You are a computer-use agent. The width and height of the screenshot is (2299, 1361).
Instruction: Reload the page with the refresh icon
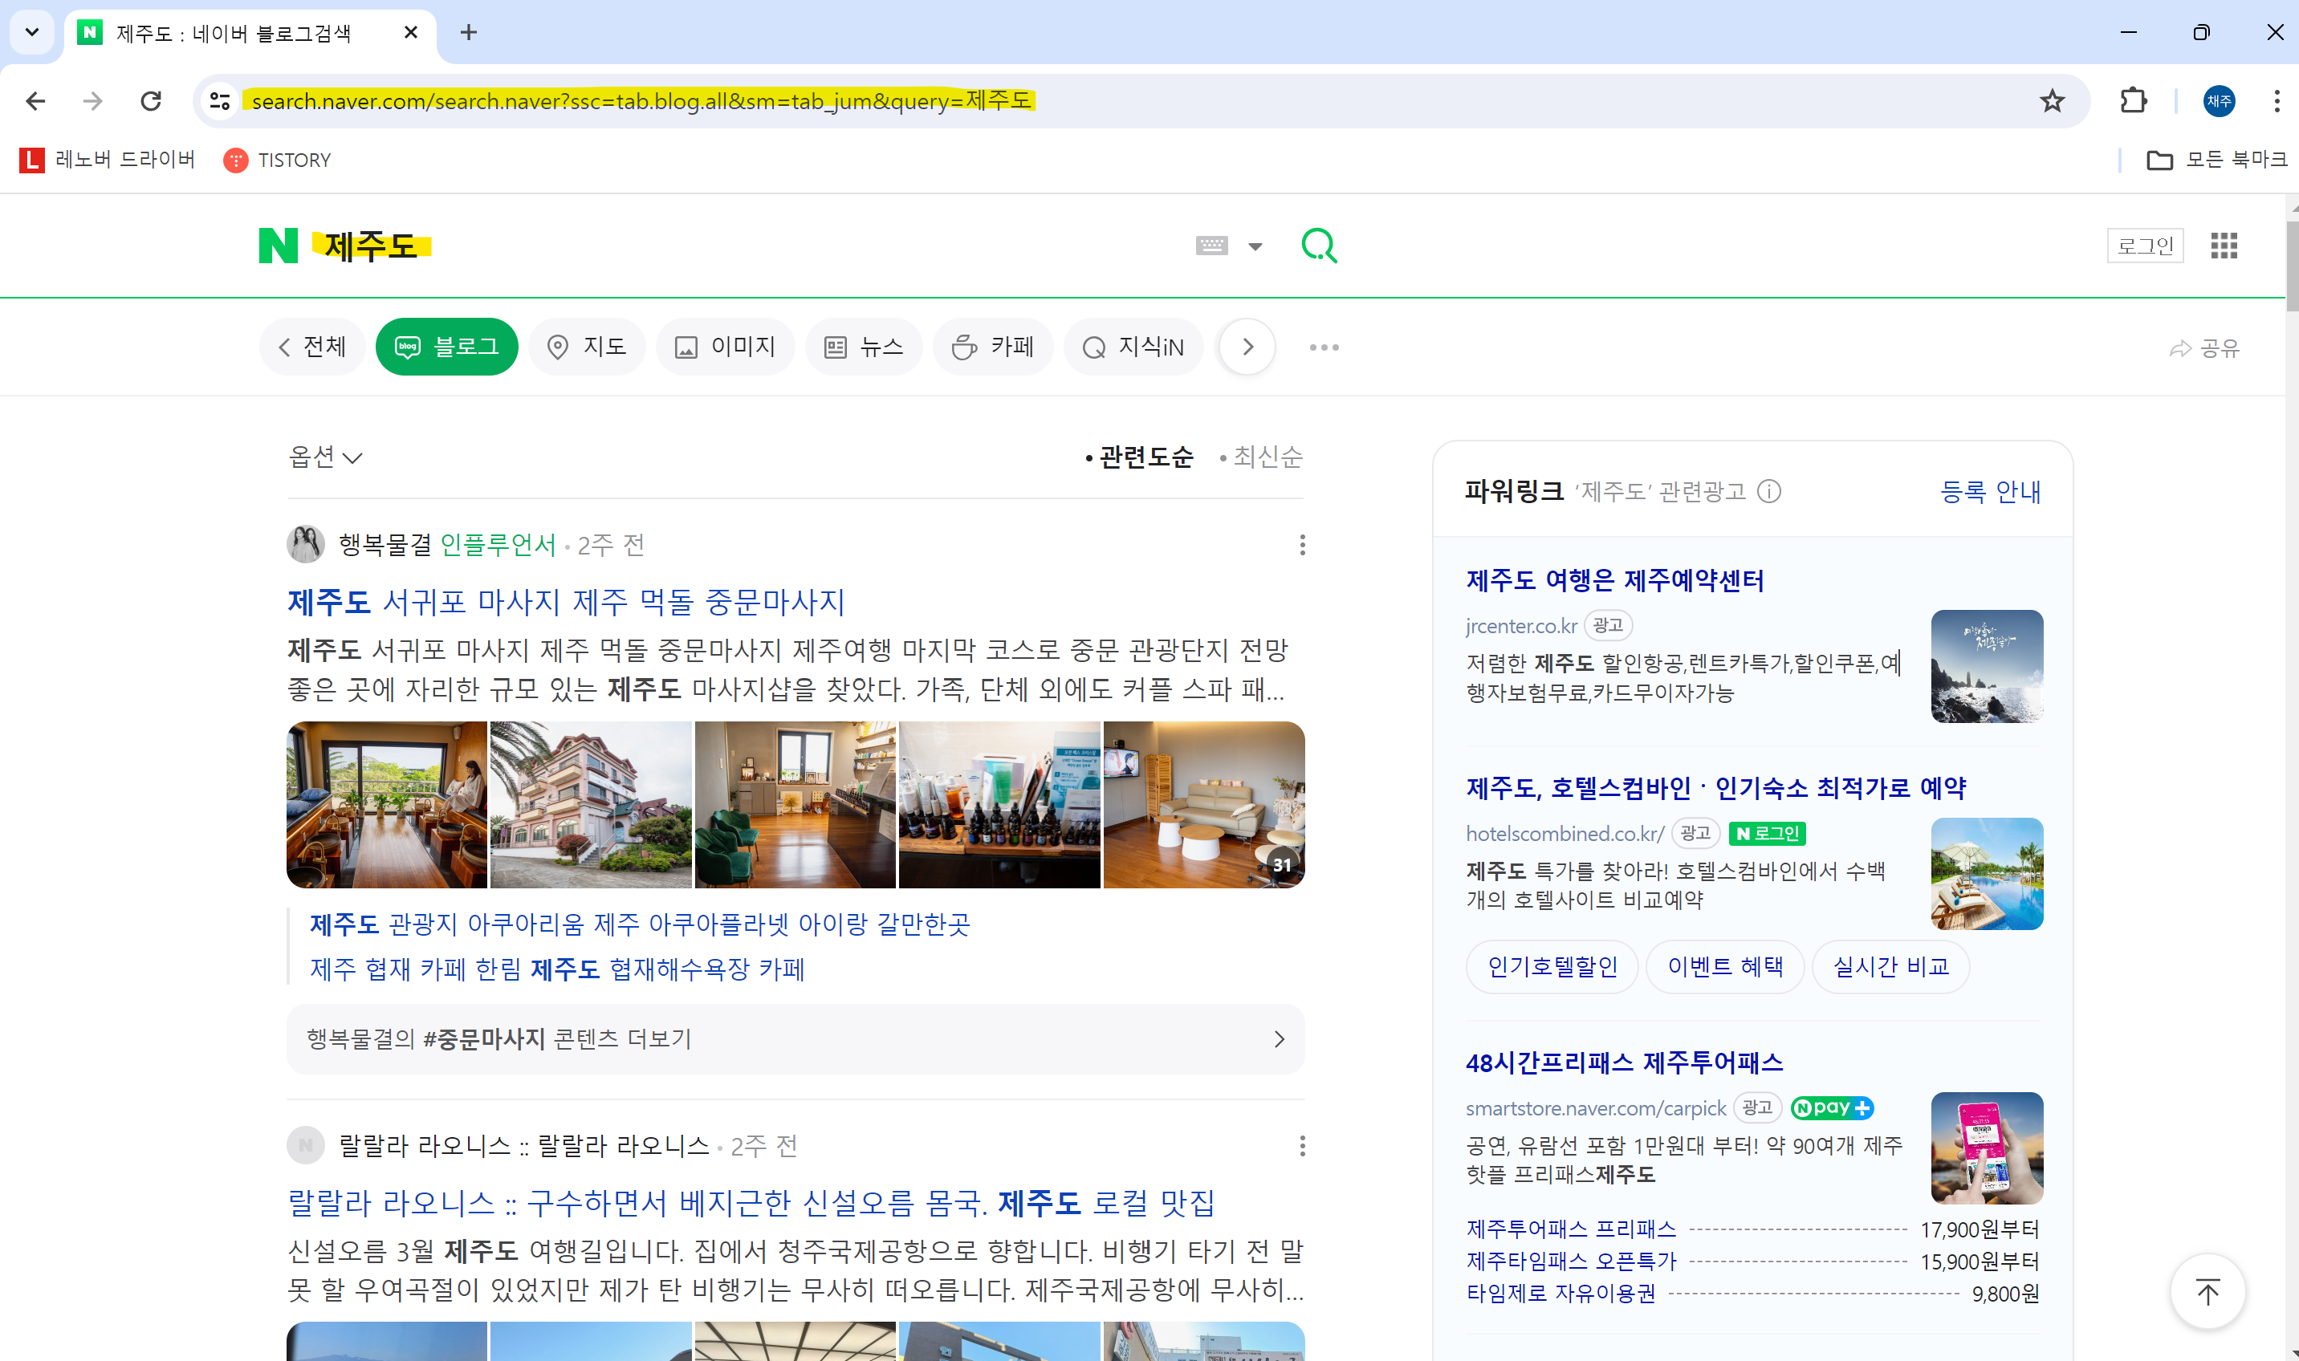pos(152,100)
